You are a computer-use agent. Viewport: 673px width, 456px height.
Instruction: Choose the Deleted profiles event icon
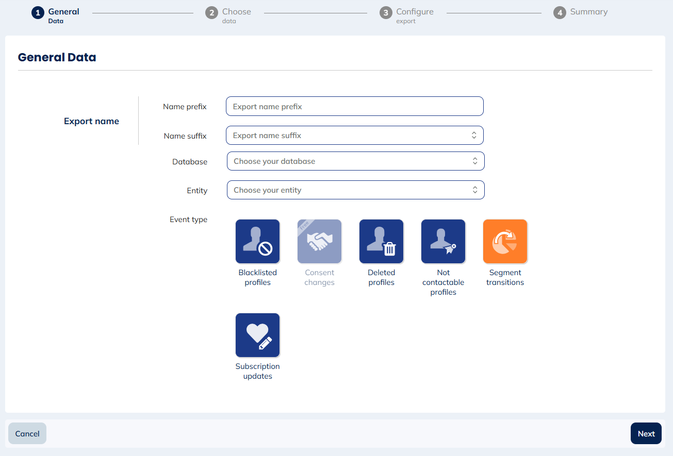tap(381, 242)
